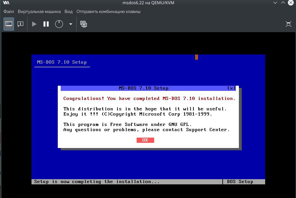Screen dimensions: 296x198
Task: Show the graphical console view
Action: tap(9, 24)
